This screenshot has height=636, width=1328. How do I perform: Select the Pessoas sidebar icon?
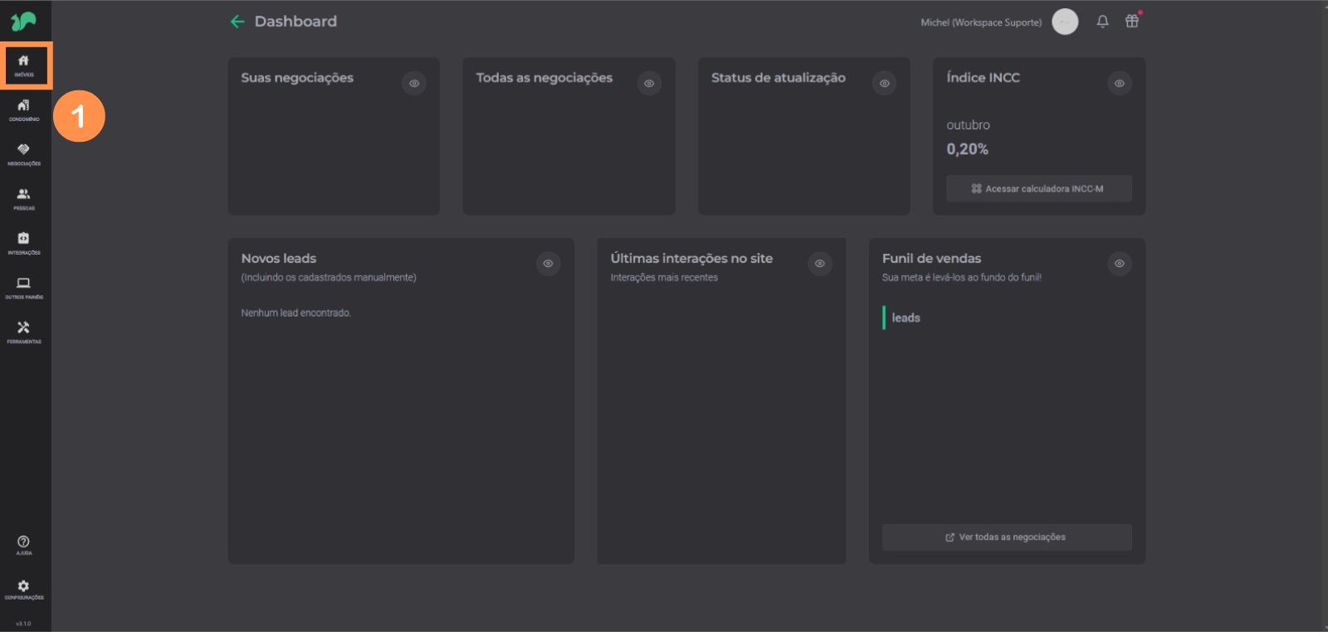(24, 198)
